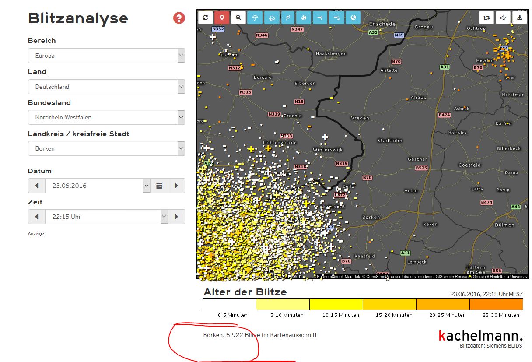Select the umbrella rain layer icon
Viewport: 532px width, 362px height.
[255, 18]
